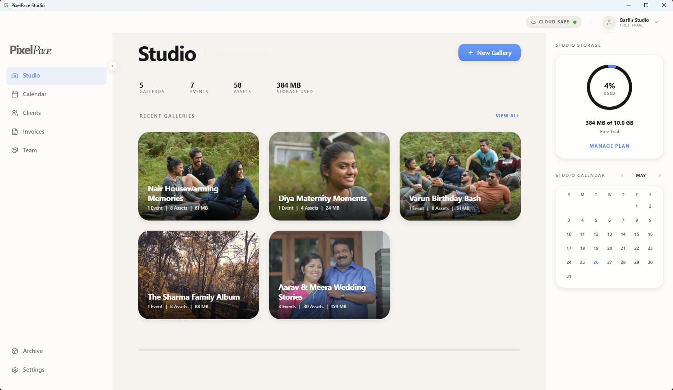Image resolution: width=673 pixels, height=390 pixels.
Task: Open the Team section label
Action: [x=30, y=150]
